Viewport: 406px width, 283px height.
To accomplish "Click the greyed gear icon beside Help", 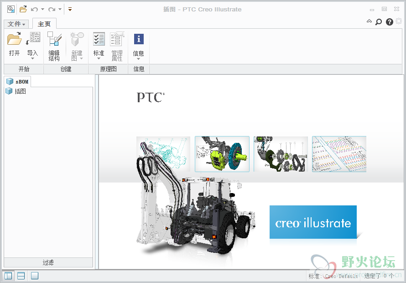I will [399, 21].
